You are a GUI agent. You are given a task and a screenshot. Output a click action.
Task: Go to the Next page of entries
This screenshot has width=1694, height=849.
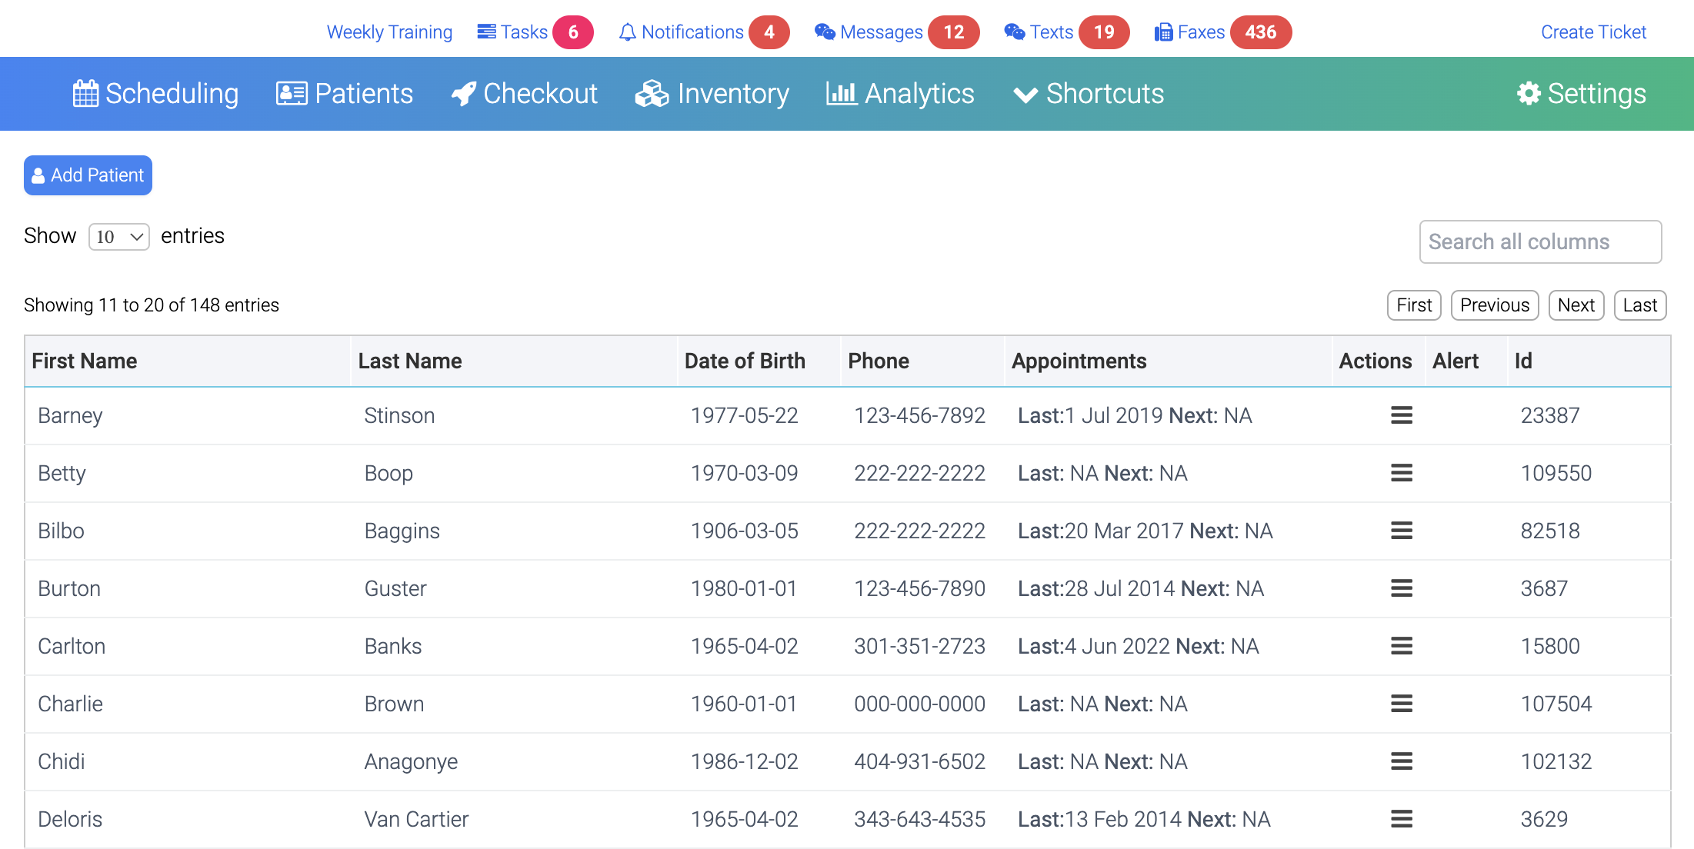pyautogui.click(x=1576, y=305)
